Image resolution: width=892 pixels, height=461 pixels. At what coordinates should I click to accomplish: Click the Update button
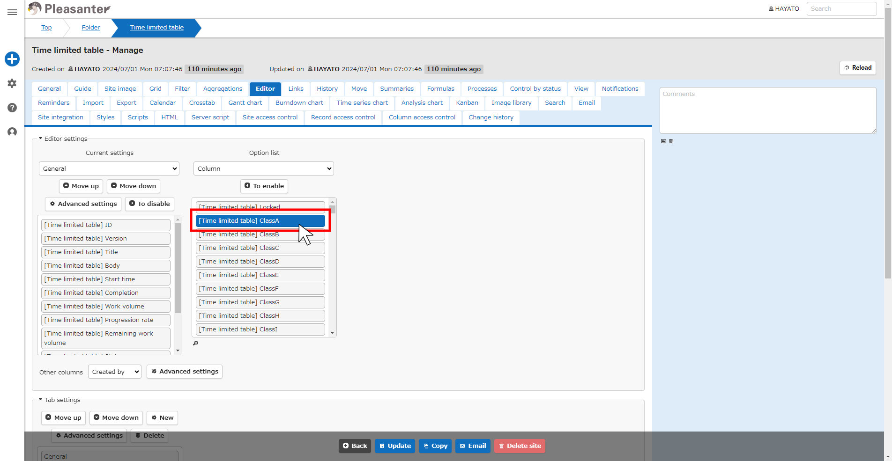(x=395, y=446)
